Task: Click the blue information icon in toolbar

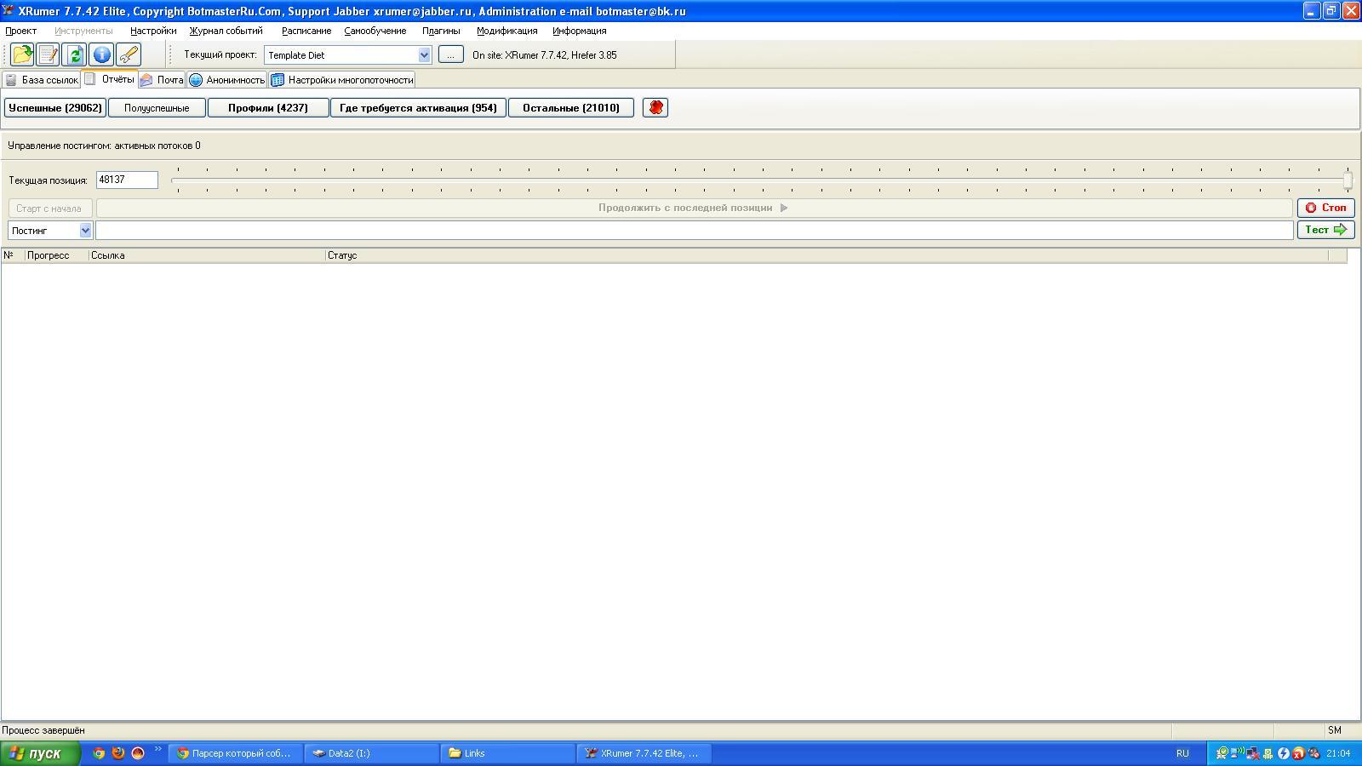Action: click(x=101, y=54)
